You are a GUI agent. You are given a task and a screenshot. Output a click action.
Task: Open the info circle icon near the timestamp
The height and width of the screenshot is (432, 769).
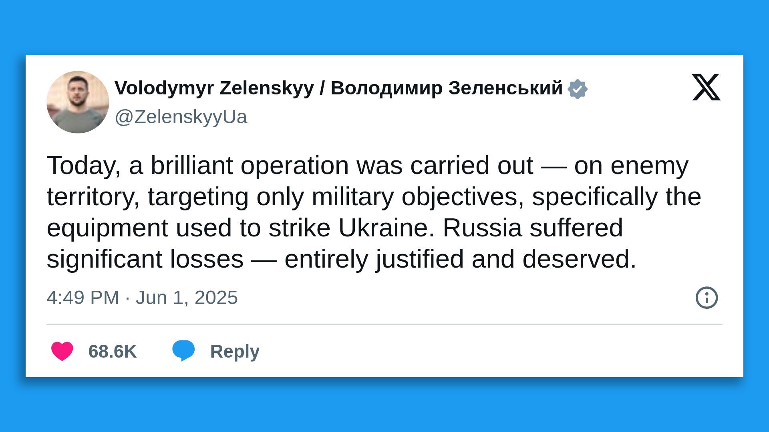pos(707,297)
